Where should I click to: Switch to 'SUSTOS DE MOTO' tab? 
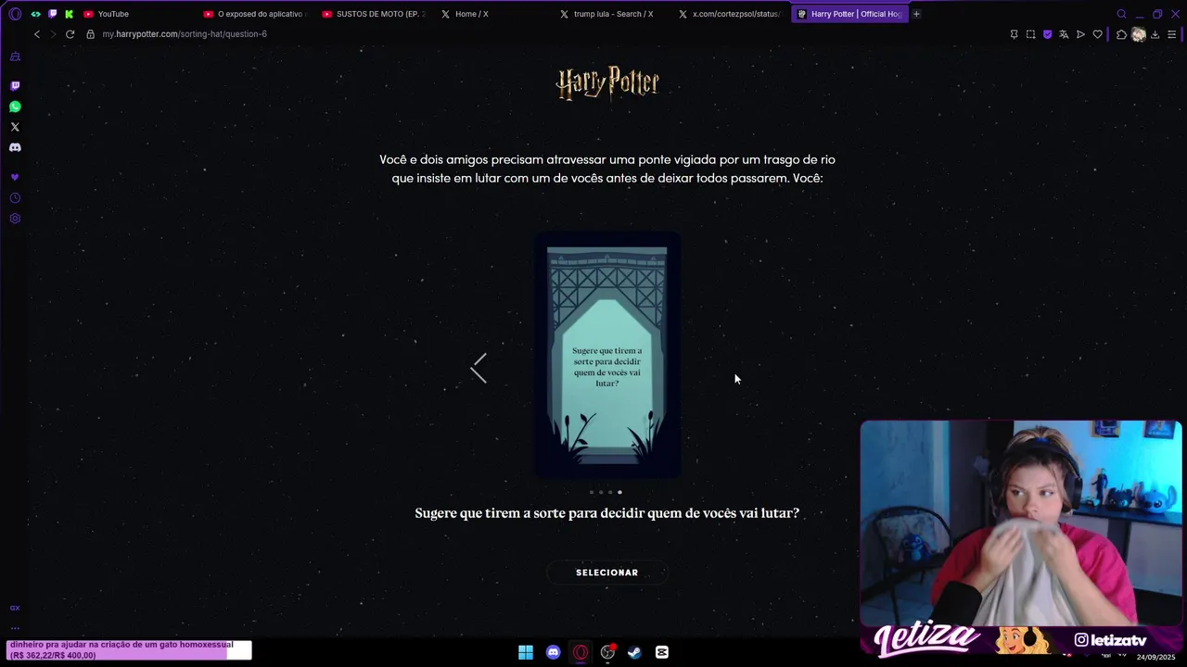(x=375, y=14)
